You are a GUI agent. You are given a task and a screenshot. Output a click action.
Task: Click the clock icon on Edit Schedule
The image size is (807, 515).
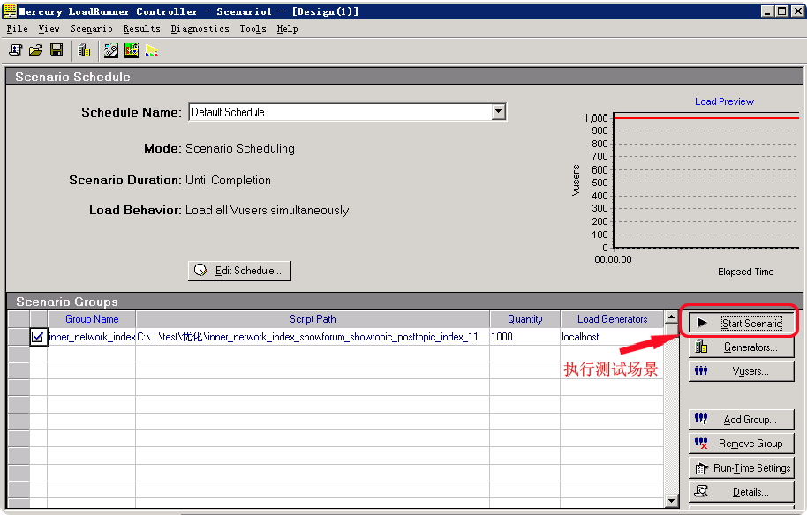pos(200,271)
